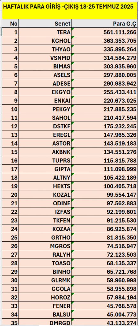
Task: Click the ASELS amount 297.880.005
Action: (105, 74)
